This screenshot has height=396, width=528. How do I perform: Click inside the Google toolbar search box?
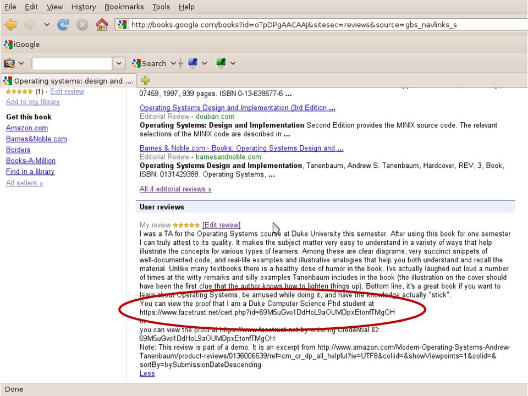[71, 63]
